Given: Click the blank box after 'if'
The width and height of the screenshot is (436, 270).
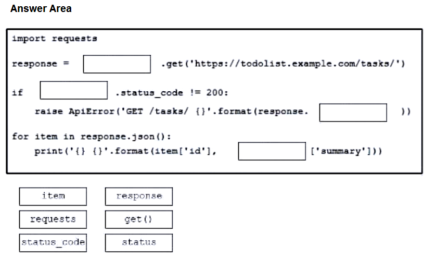Looking at the screenshot, I should coord(74,90).
